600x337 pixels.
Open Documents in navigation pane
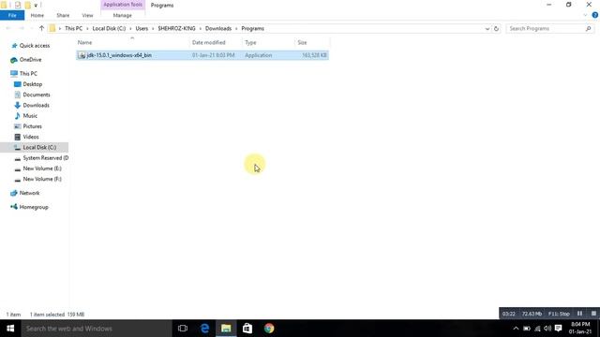pos(37,95)
